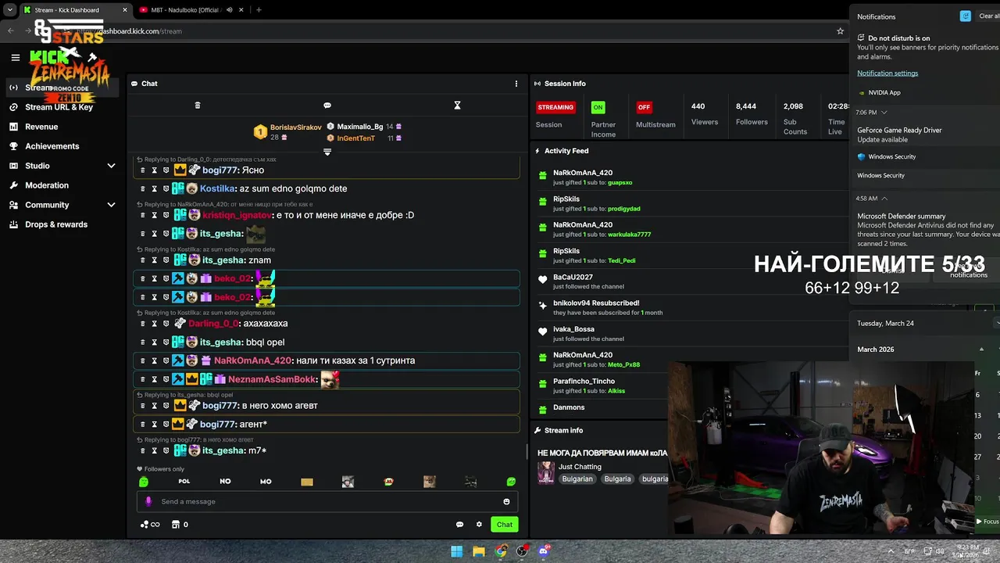Clear all notifications

coord(988,16)
